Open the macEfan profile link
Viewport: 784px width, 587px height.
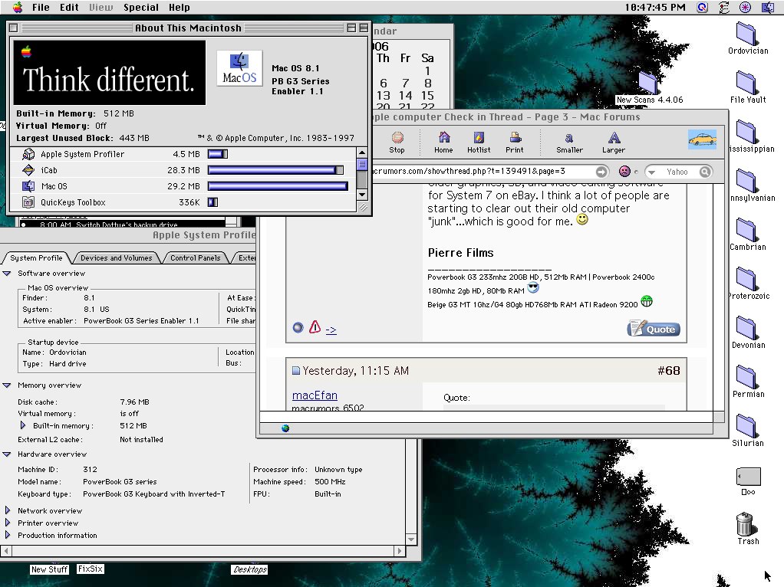click(x=314, y=395)
